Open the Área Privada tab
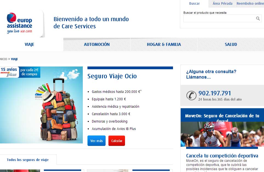Image resolution: width=264 pixels, height=172 pixels. [222, 3]
